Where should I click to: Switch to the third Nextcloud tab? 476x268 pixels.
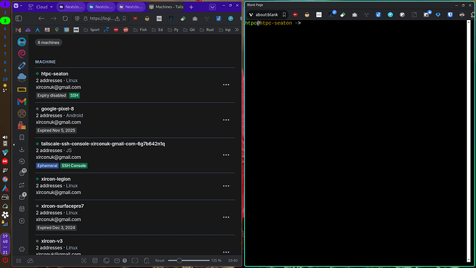[x=131, y=7]
